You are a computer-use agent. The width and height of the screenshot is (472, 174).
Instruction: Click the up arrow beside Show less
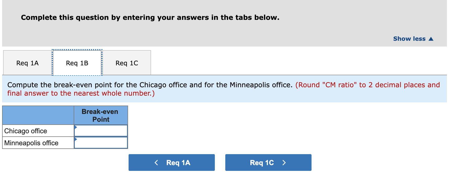(431, 39)
